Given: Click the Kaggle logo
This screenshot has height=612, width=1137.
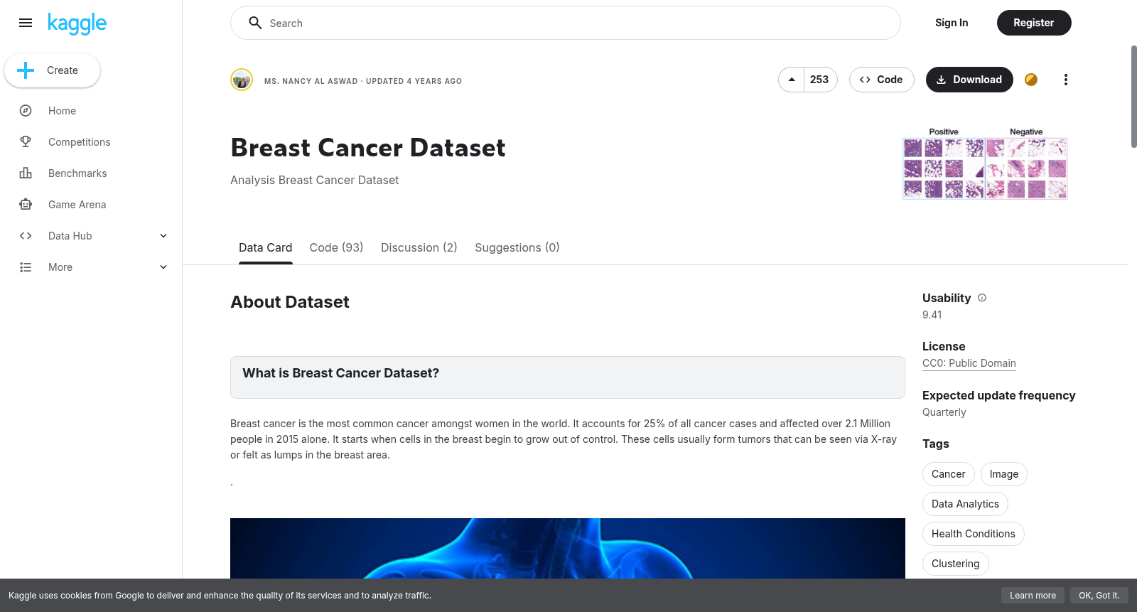Looking at the screenshot, I should 77,23.
